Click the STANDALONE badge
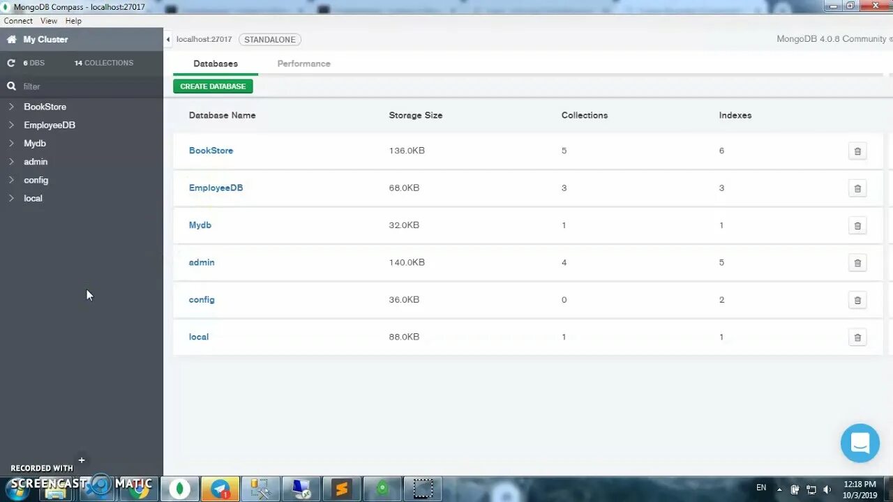Image resolution: width=893 pixels, height=502 pixels. (x=270, y=40)
